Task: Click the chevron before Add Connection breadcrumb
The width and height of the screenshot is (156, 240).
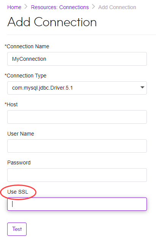Action: (93, 7)
